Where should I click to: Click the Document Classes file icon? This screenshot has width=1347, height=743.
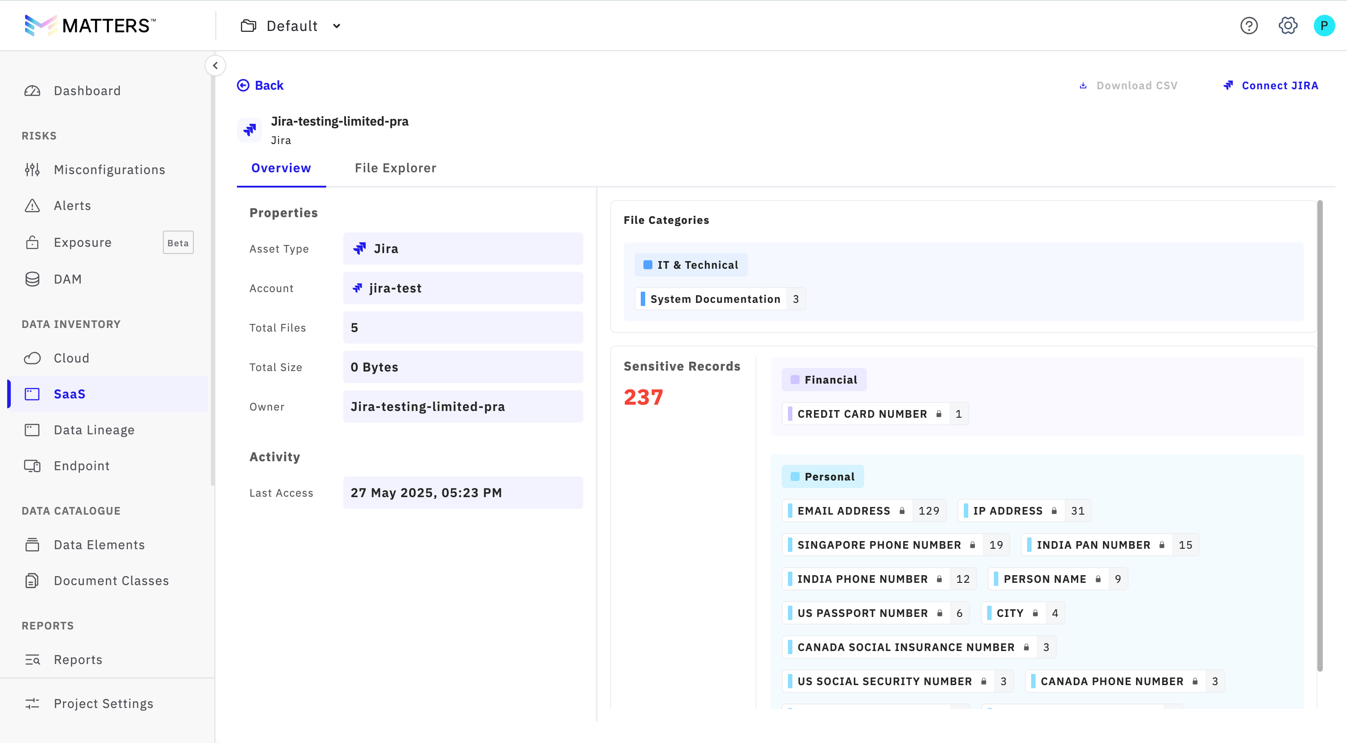[32, 581]
